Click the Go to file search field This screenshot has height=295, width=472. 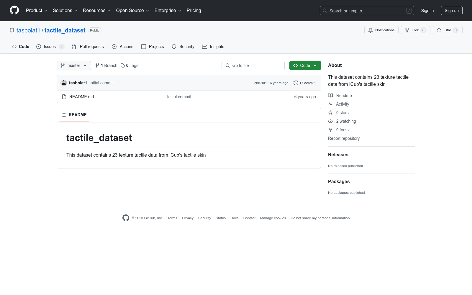point(253,65)
